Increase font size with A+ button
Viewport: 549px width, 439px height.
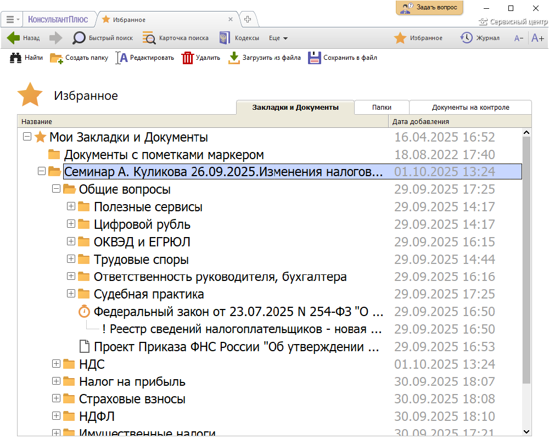pos(537,38)
